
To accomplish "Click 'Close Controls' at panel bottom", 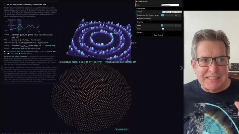I will (159, 35).
